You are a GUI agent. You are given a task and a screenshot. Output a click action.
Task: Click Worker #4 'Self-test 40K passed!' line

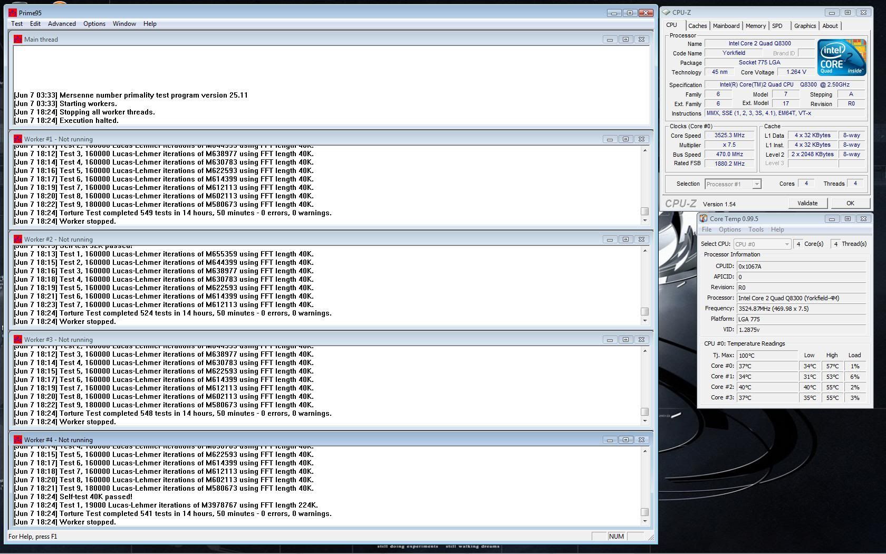pyautogui.click(x=73, y=497)
